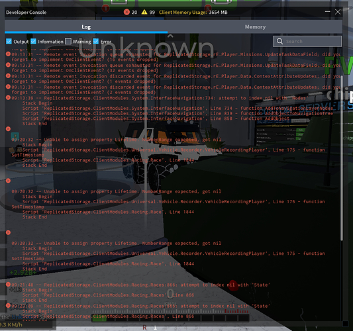Select the Log tab
This screenshot has width=353, height=331.
click(86, 26)
